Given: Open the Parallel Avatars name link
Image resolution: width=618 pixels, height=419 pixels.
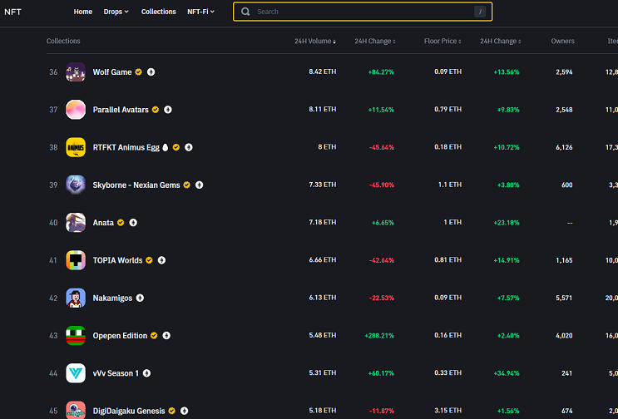Looking at the screenshot, I should click(x=121, y=110).
